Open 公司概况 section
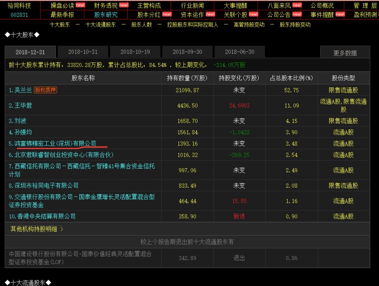 (322, 5)
